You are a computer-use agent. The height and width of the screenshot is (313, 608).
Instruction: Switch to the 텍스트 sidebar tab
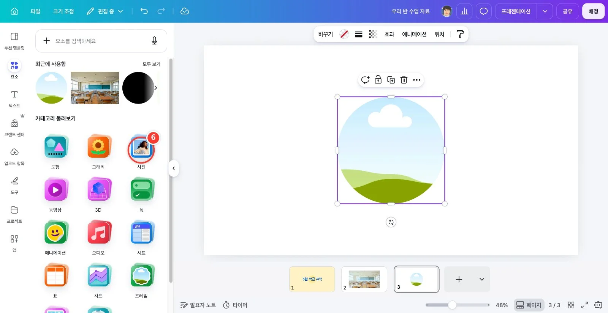point(14,99)
